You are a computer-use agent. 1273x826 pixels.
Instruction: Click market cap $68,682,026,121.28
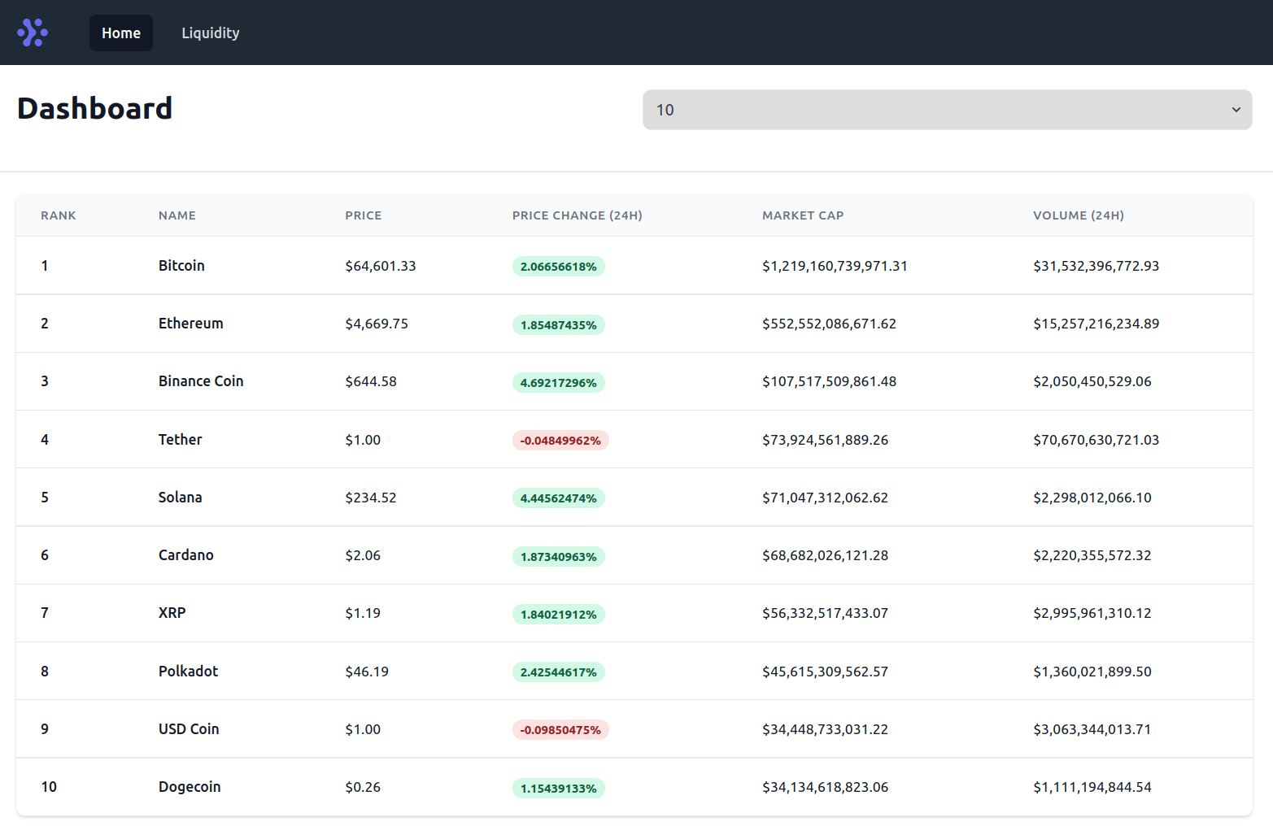point(825,555)
